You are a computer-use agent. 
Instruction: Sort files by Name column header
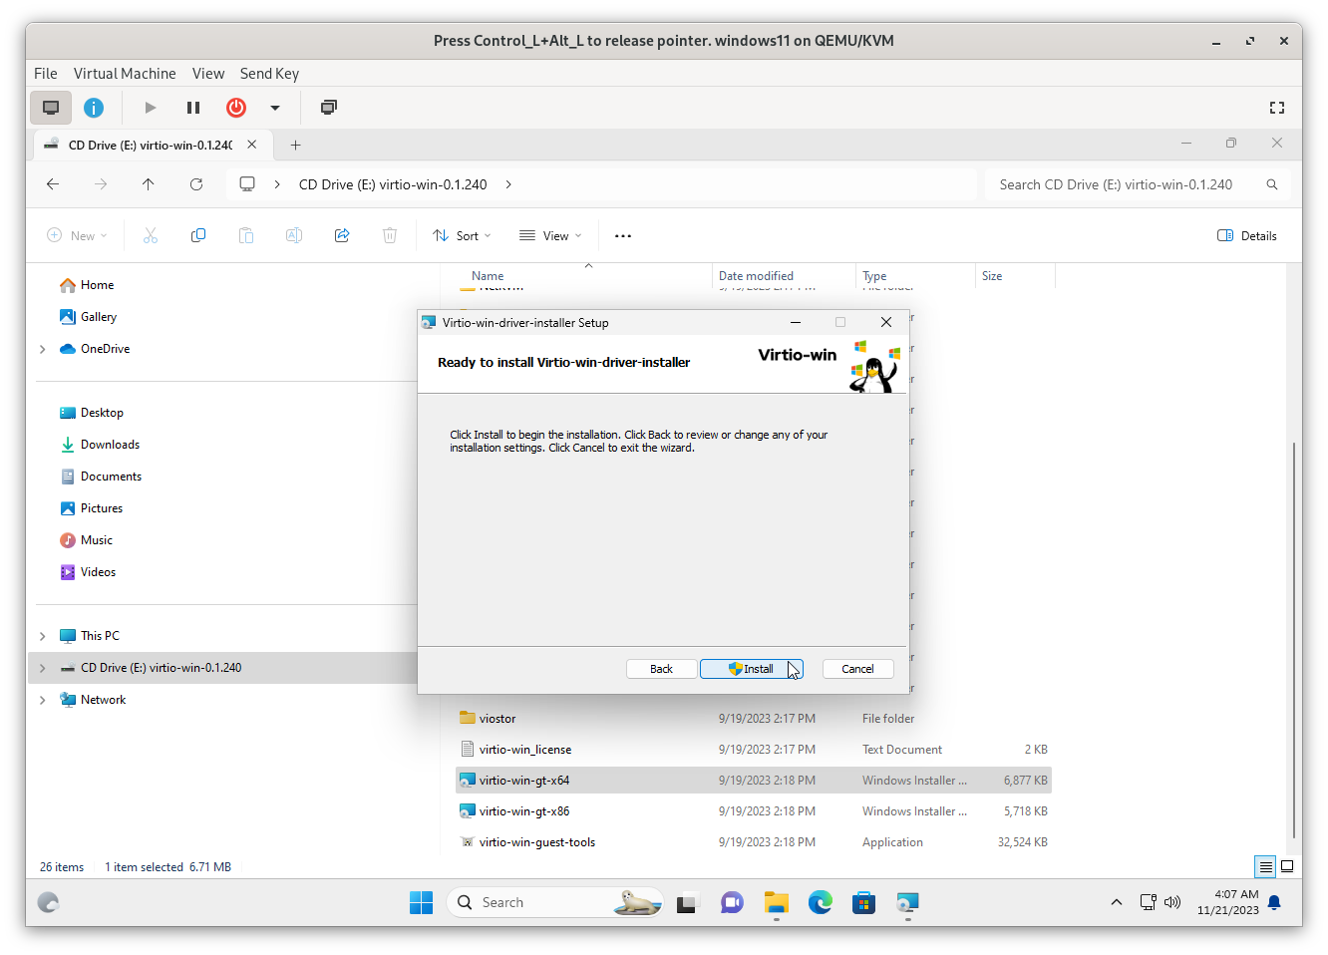click(x=488, y=276)
